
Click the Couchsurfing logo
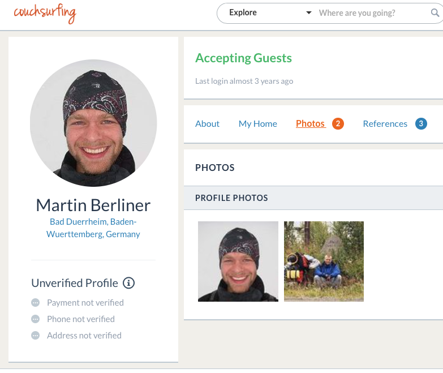(x=45, y=13)
